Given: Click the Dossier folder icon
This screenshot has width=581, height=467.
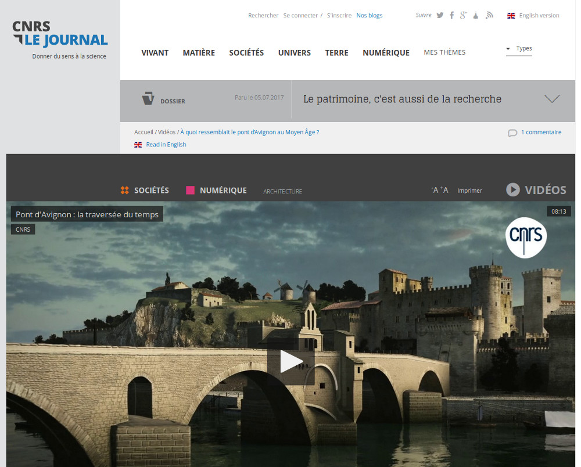Looking at the screenshot, I should point(148,99).
